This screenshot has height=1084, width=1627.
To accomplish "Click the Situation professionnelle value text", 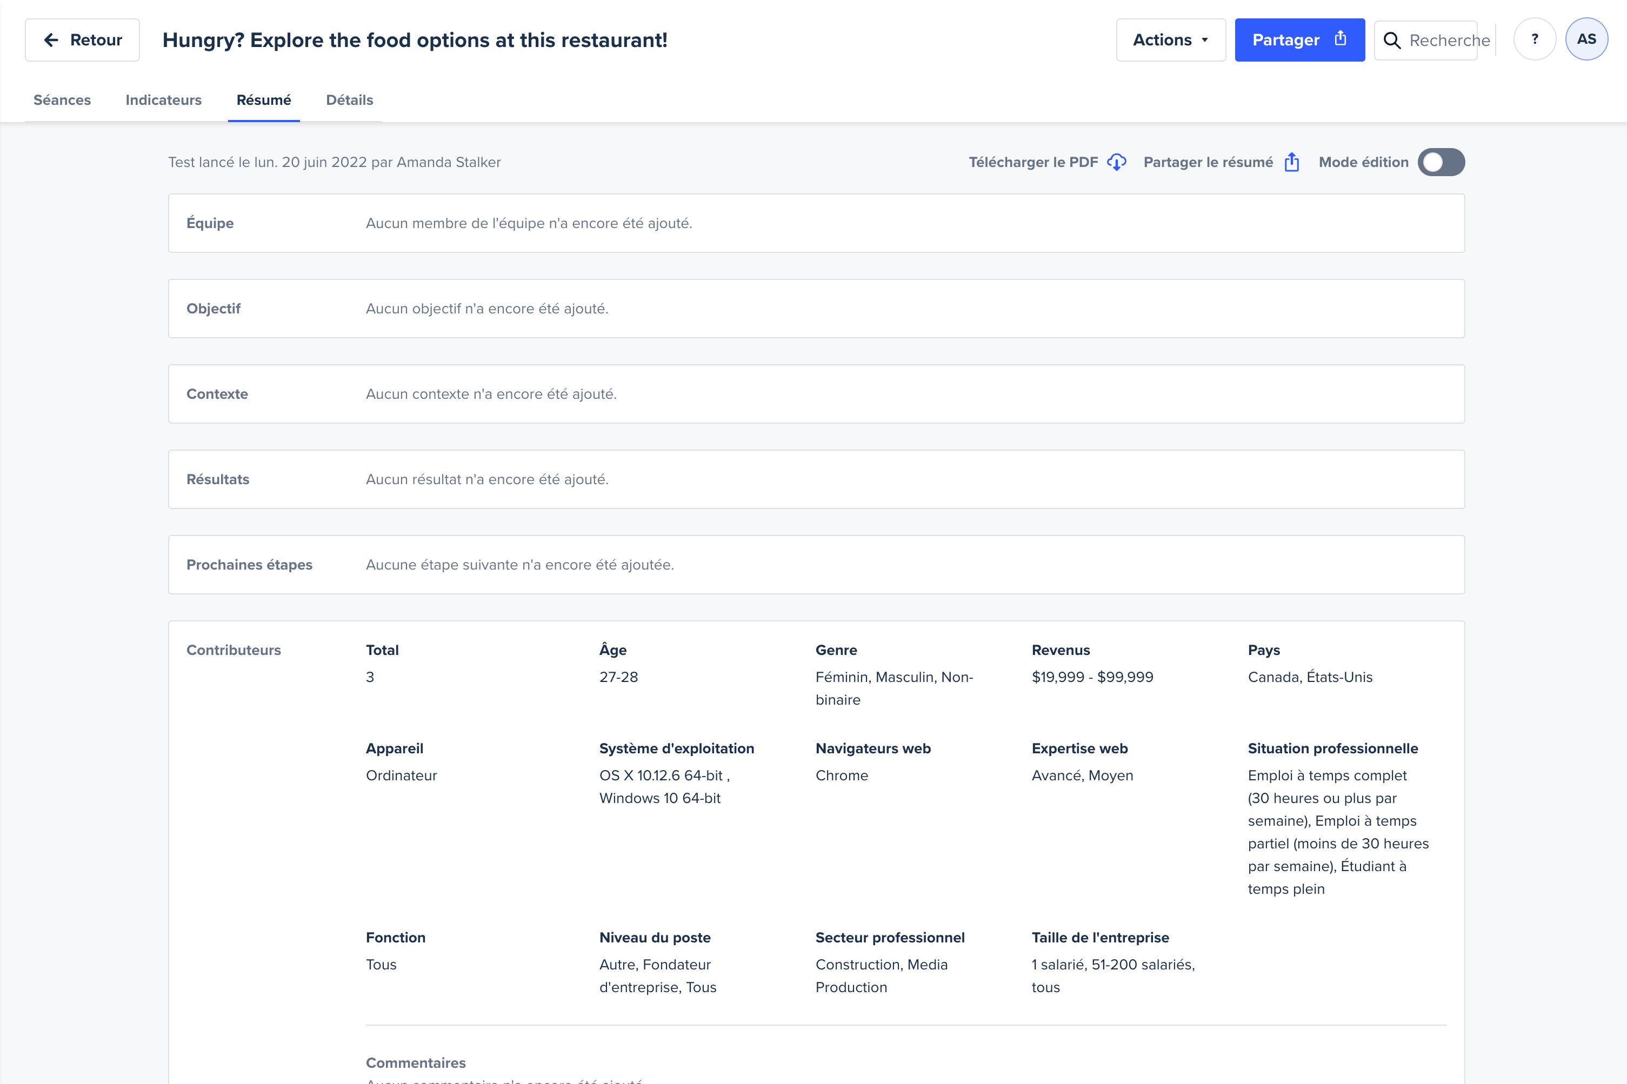I will [1338, 832].
